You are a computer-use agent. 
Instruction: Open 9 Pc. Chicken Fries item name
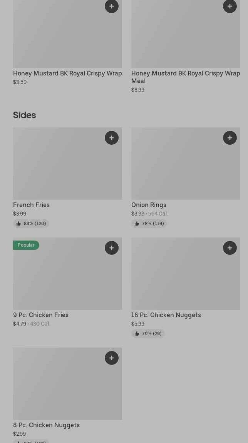coord(41,315)
